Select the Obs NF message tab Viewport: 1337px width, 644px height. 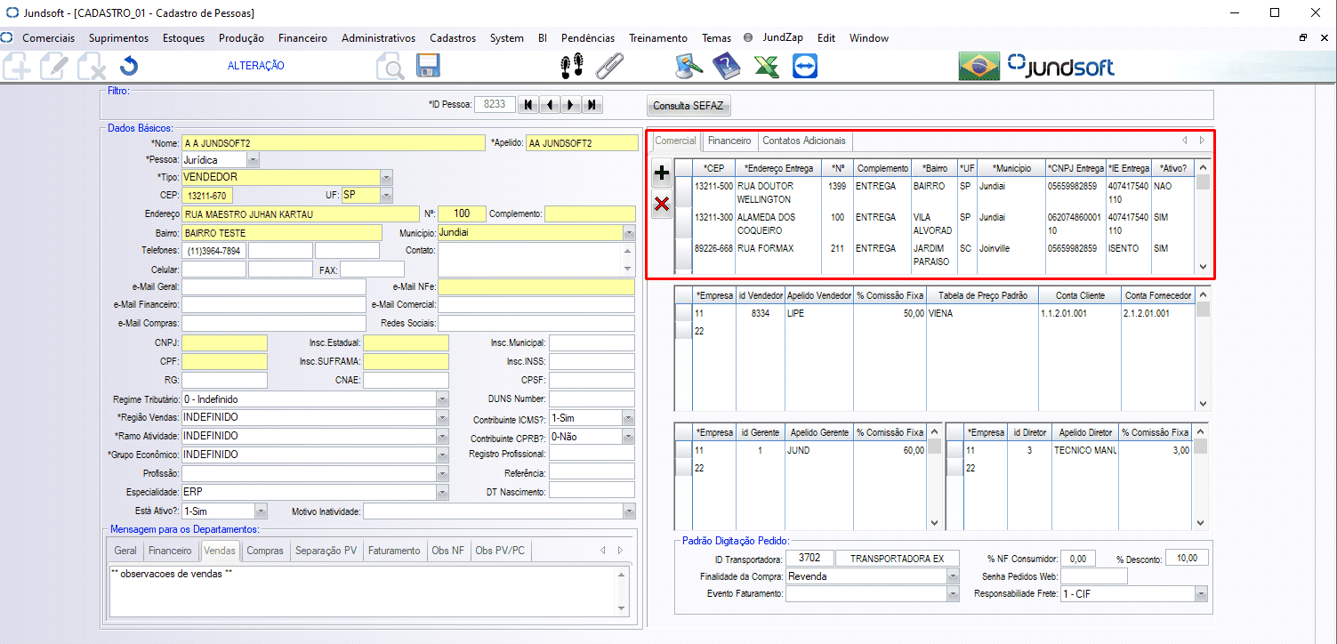click(x=447, y=551)
